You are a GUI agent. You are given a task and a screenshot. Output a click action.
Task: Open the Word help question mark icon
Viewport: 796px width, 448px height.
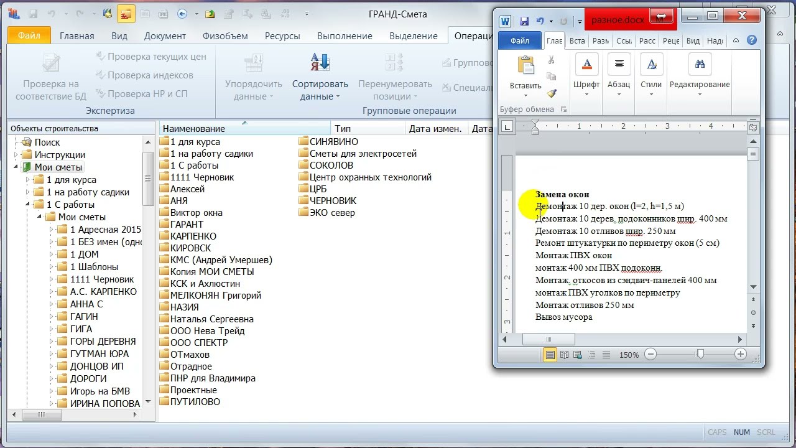(752, 40)
